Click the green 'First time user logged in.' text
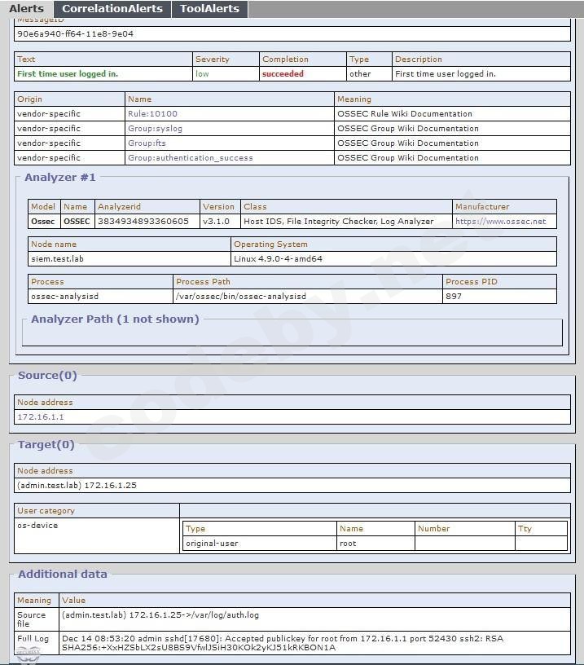This screenshot has width=584, height=665. point(68,74)
